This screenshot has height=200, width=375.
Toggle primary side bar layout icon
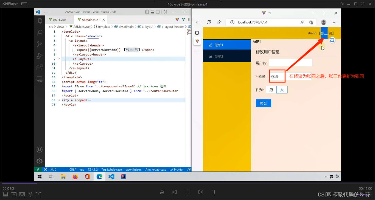(x=147, y=12)
